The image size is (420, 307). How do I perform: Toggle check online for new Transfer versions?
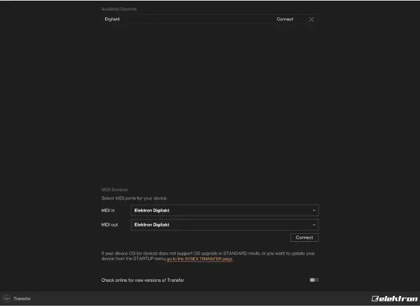click(x=314, y=280)
